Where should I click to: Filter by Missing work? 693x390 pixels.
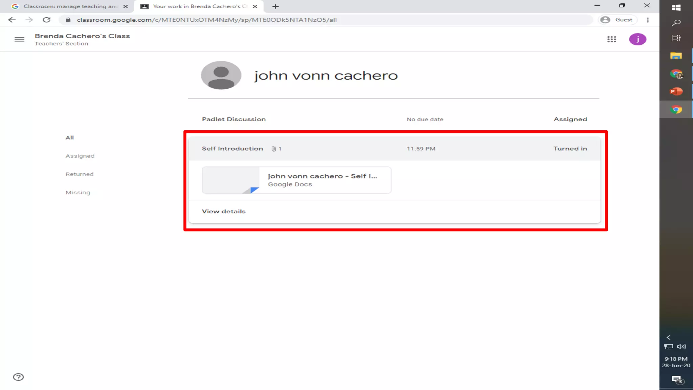[x=78, y=192]
